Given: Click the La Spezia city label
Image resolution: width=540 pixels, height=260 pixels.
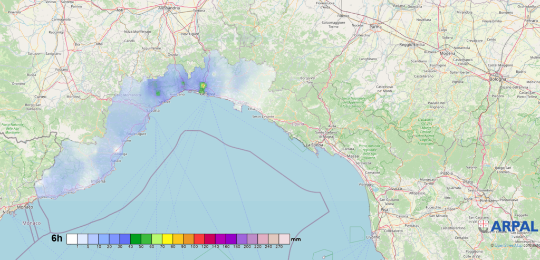Looking at the screenshot, I should pyautogui.click(x=314, y=144).
